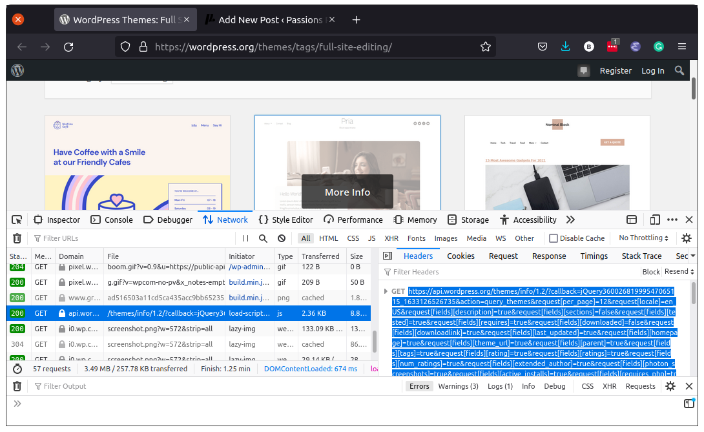Screen dimensions: 704x432
Task: Open the Style Editor panel
Action: point(286,220)
